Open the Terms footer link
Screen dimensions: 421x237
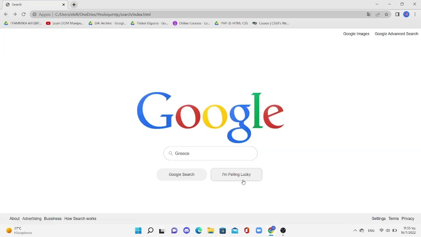(x=393, y=219)
